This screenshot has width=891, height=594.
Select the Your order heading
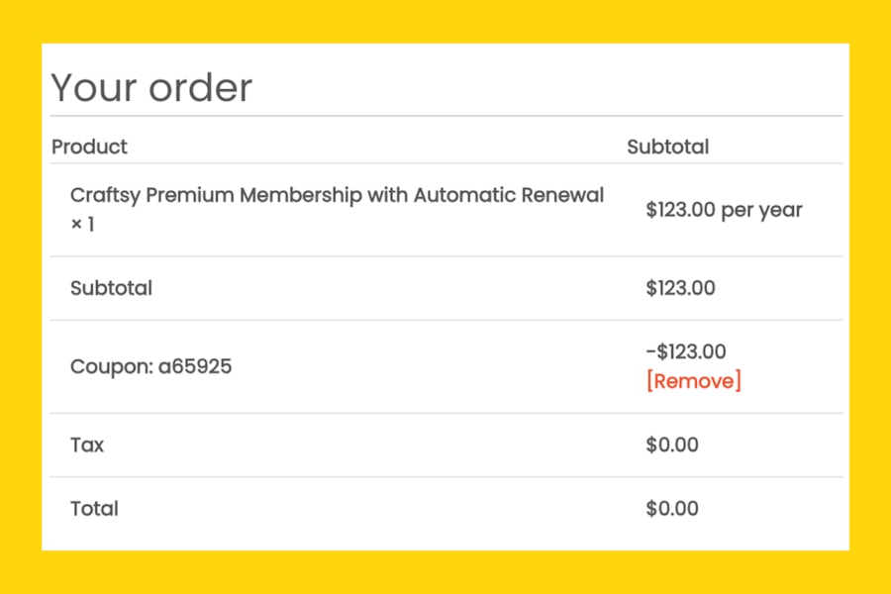point(151,87)
